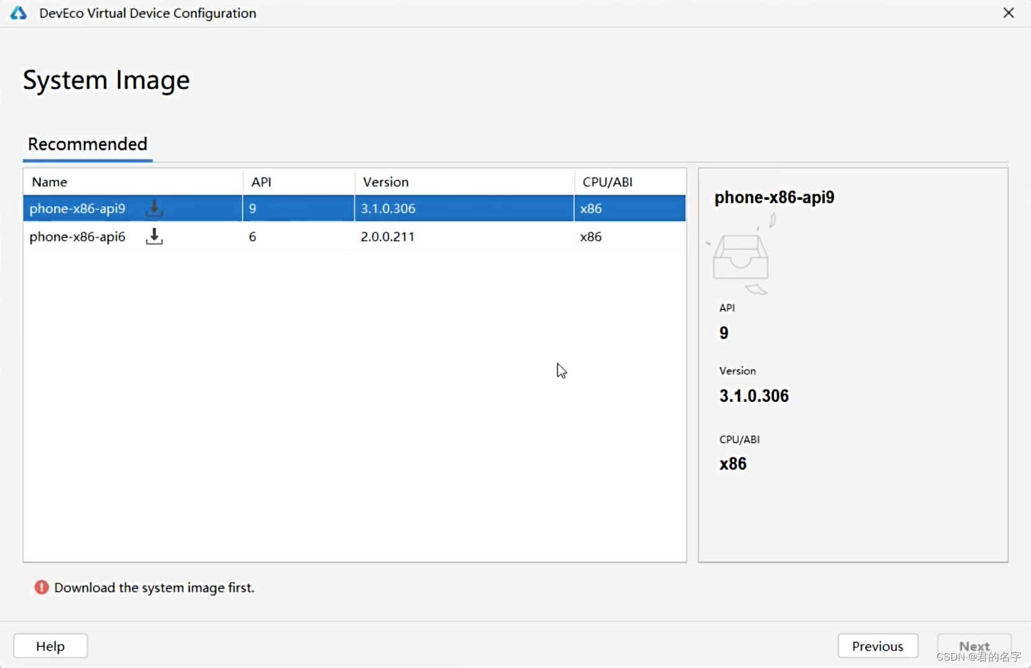Image resolution: width=1031 pixels, height=668 pixels.
Task: Close the Virtual Device Configuration dialog
Action: 1009,13
